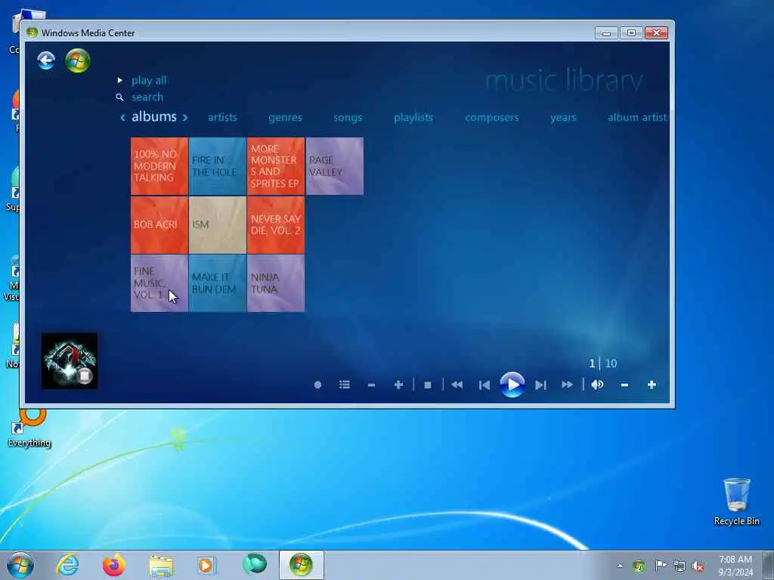Switch to the composers view
Screen dimensions: 774x580
click(491, 117)
